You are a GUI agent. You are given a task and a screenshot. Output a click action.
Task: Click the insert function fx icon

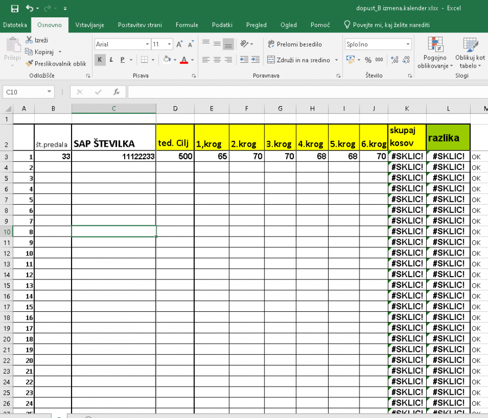[116, 92]
